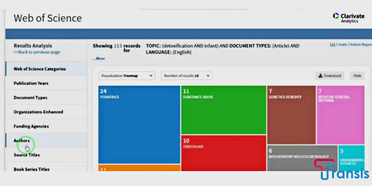Click the green Substance Abuse treemap block
The width and height of the screenshot is (372, 186).
223,110
